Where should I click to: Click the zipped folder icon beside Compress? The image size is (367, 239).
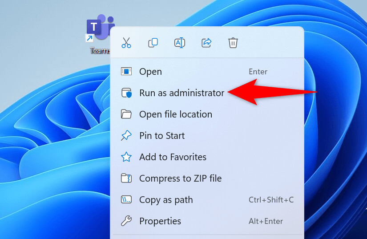click(126, 178)
